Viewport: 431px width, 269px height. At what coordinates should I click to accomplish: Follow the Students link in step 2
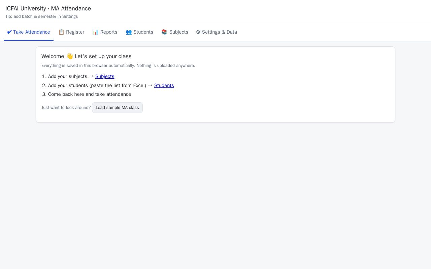click(x=164, y=85)
